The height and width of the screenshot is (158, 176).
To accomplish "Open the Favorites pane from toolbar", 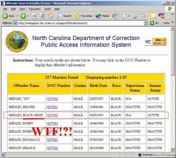I will click(84, 16).
